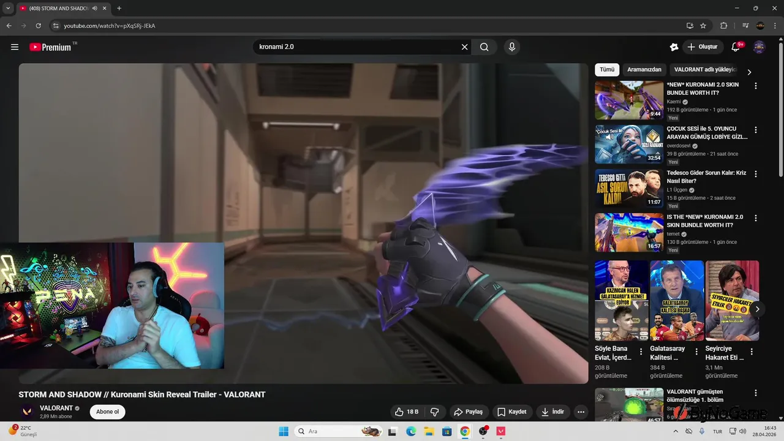Share the video via Paylaş

pyautogui.click(x=468, y=412)
